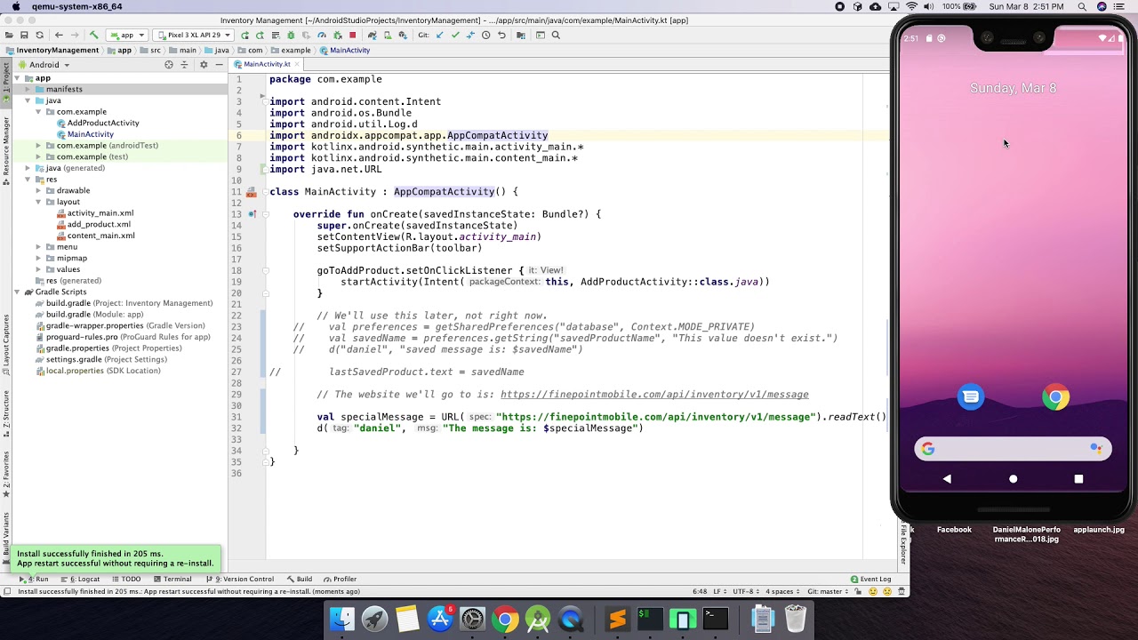This screenshot has height=640, width=1138.
Task: Click the example breadcrumb in navigation bar
Action: [291, 51]
